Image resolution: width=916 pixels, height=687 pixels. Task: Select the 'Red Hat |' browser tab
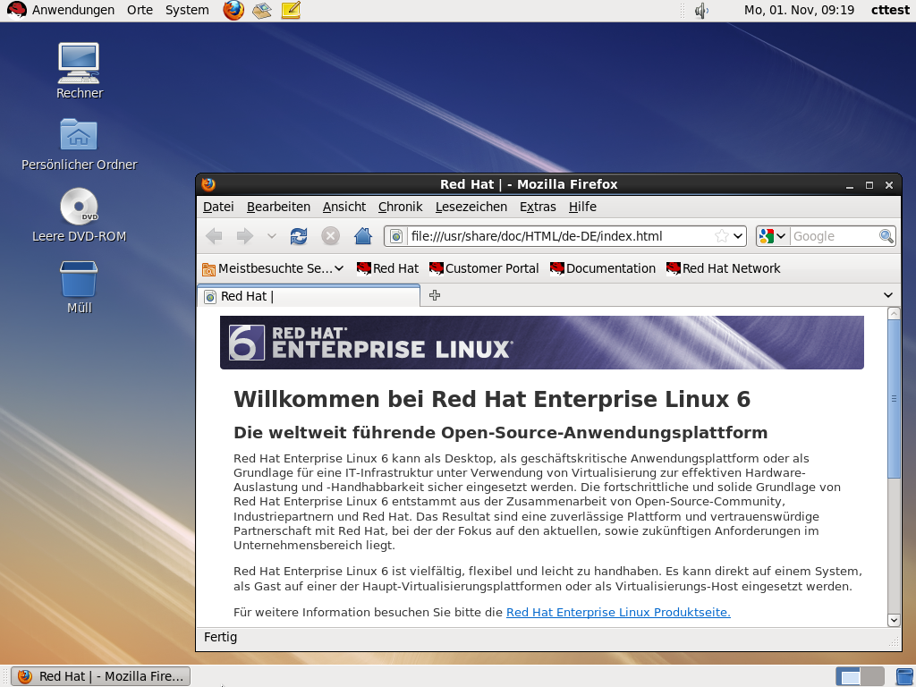pos(309,296)
